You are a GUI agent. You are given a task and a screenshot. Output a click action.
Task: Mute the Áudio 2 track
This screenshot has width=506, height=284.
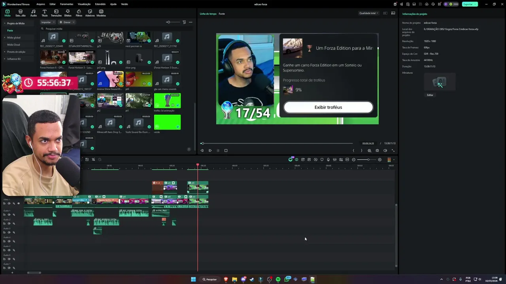click(9, 224)
